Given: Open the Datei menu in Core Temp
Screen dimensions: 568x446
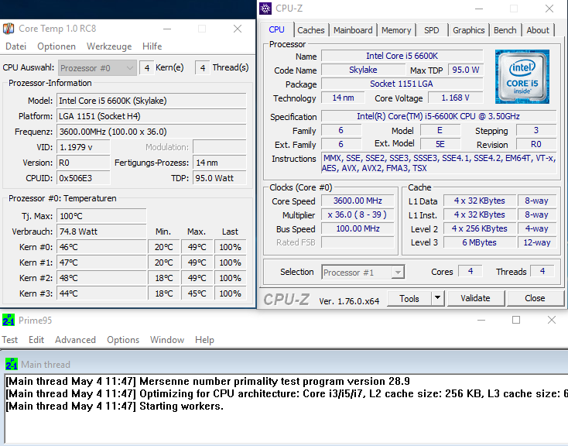Looking at the screenshot, I should (16, 46).
